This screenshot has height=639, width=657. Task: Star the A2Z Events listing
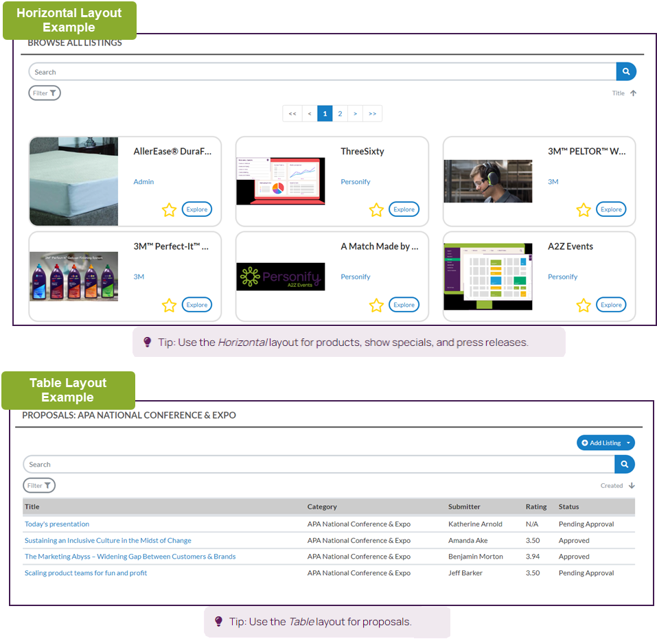[x=584, y=305]
